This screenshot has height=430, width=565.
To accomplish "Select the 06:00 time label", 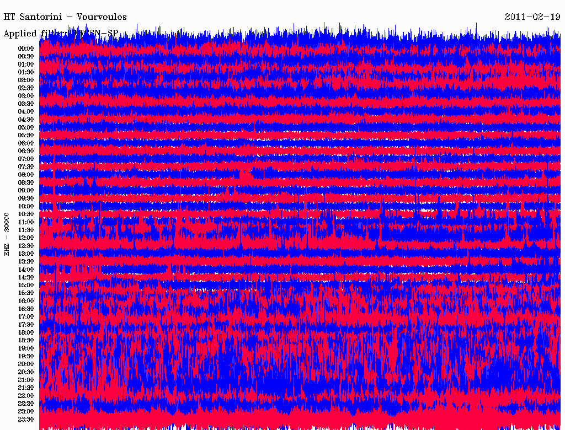I will (26, 143).
